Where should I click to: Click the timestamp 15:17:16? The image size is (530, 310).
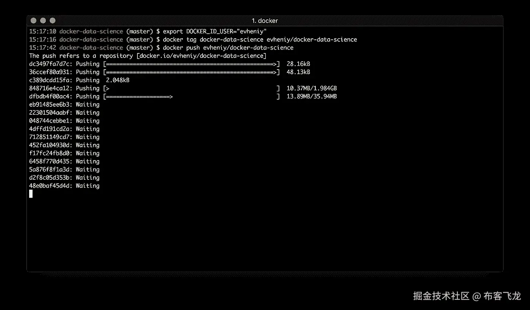(x=43, y=39)
